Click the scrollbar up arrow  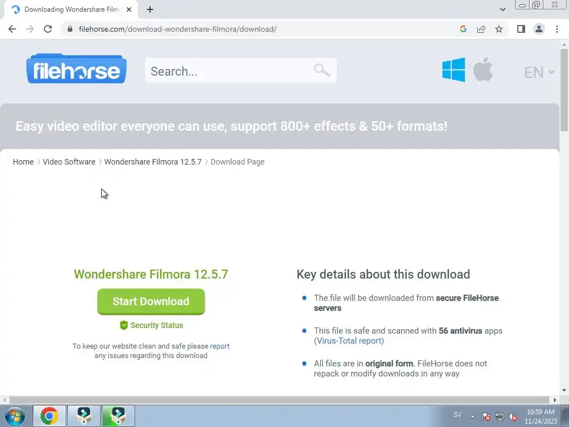click(x=564, y=44)
